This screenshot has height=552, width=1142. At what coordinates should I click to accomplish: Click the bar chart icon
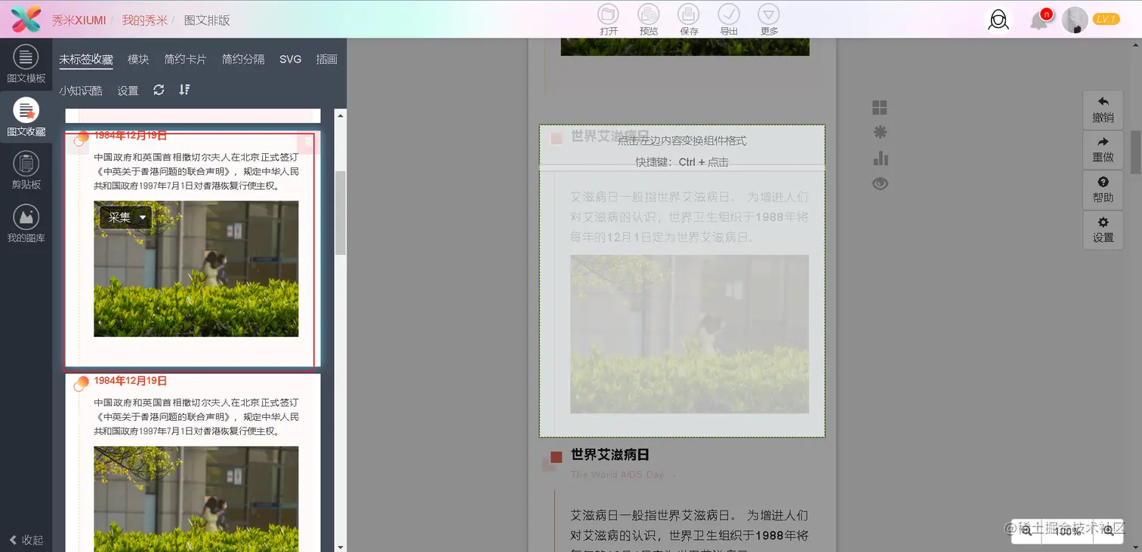click(x=880, y=158)
